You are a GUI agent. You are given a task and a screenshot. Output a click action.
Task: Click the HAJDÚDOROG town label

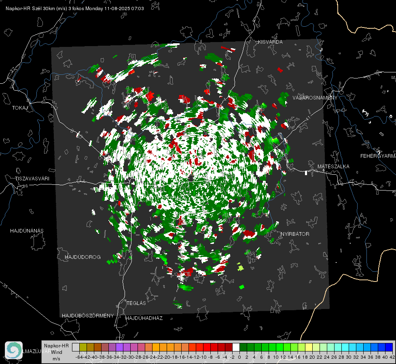(83, 257)
